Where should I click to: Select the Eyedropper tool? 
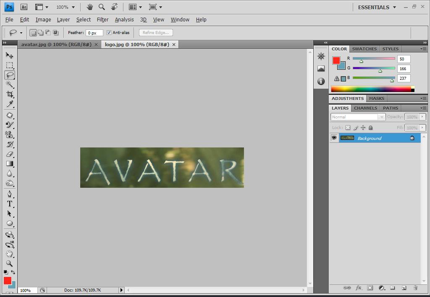coord(9,104)
